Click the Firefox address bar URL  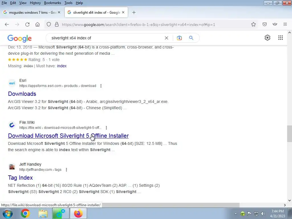(138, 25)
